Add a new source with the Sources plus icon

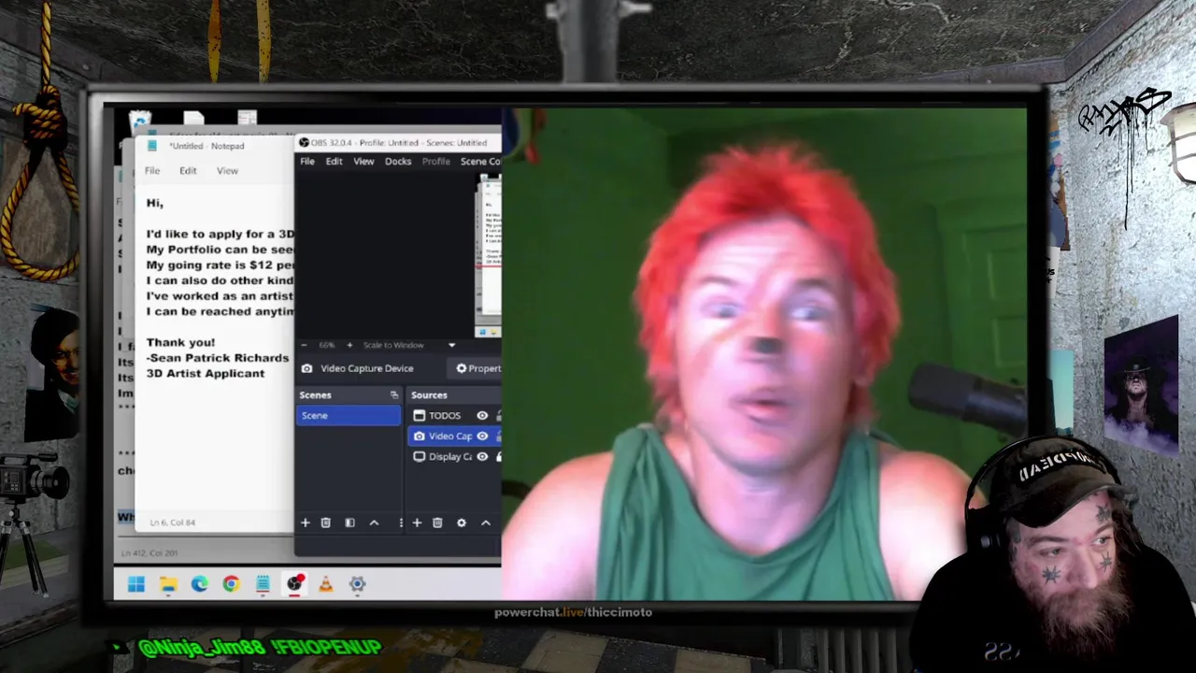(417, 523)
